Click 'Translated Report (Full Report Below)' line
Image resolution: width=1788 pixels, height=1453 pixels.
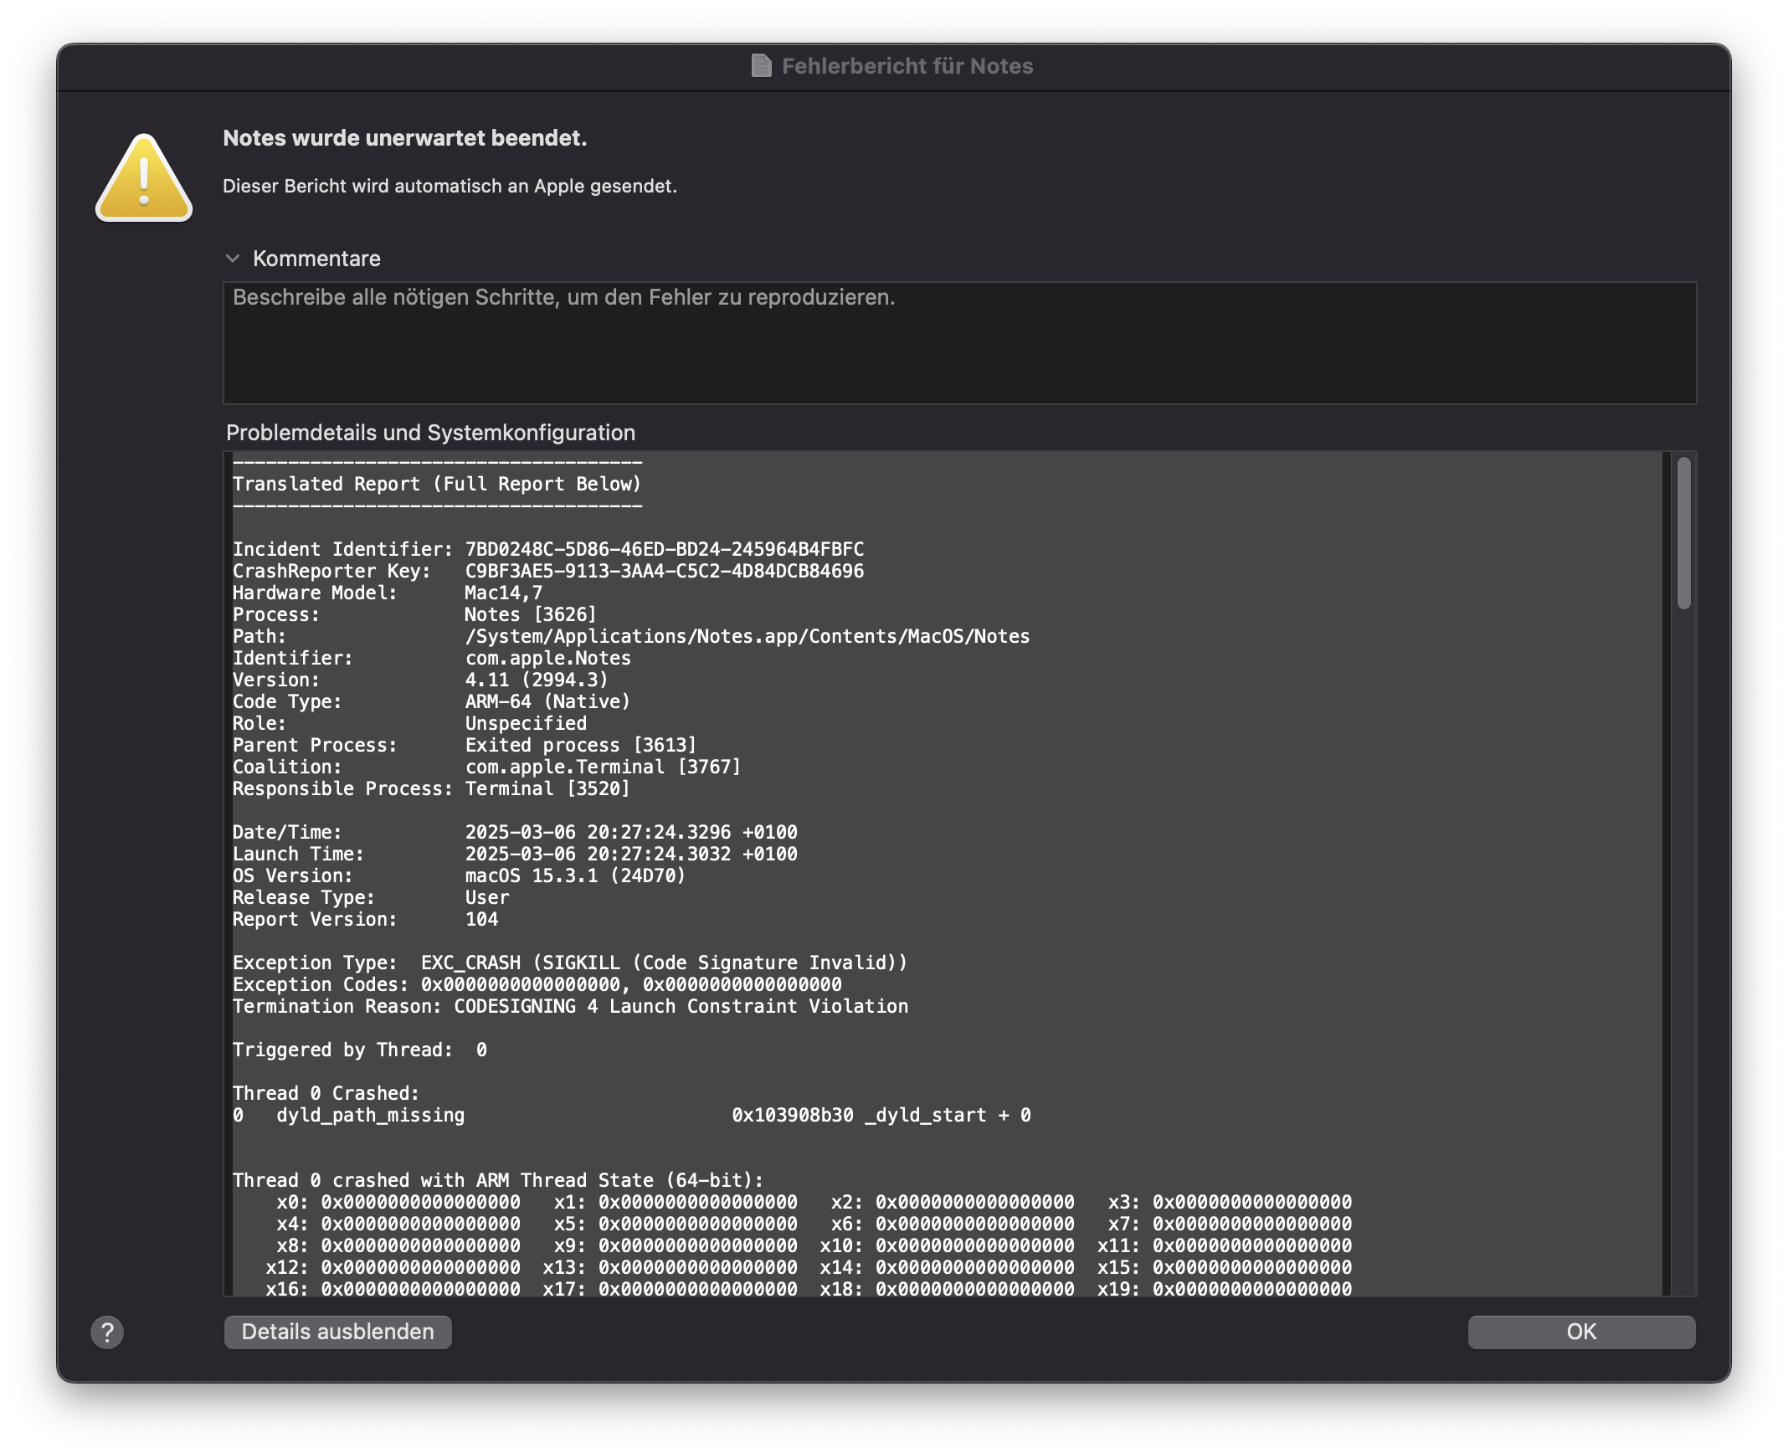tap(437, 484)
